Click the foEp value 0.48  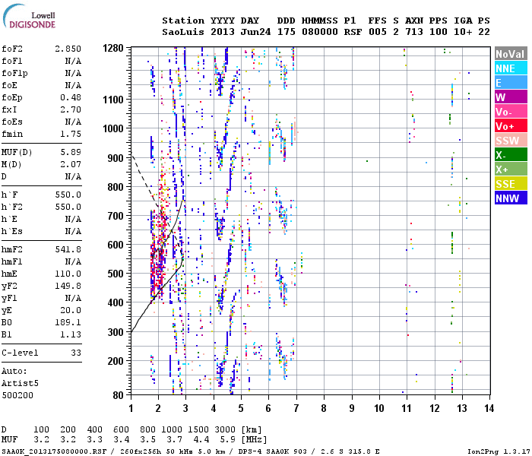71,97
